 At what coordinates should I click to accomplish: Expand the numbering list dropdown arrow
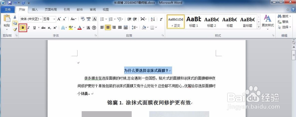(115, 19)
